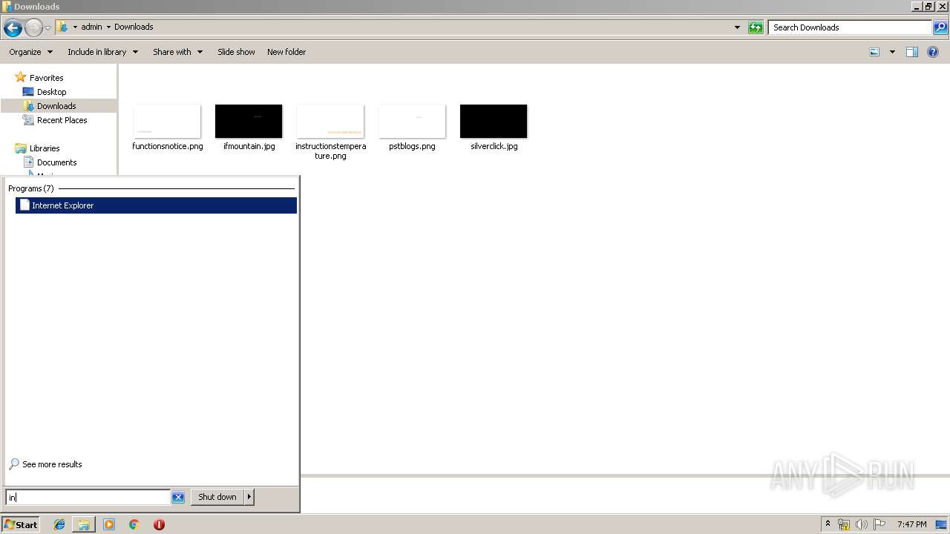950x534 pixels.
Task: Click the Change your view icon
Action: coord(874,52)
